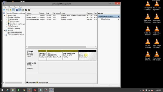Expand the Task Scheduler node arrow
This screenshot has height=92, width=163.
[x=6, y=18]
